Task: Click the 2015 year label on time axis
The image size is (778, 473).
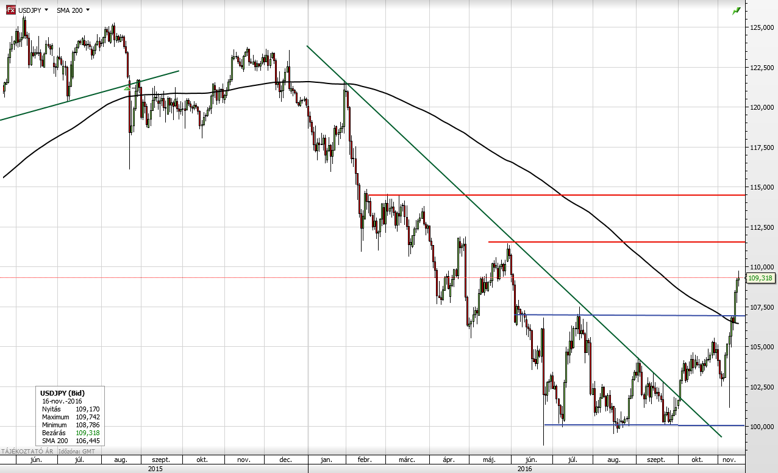Action: tap(155, 469)
